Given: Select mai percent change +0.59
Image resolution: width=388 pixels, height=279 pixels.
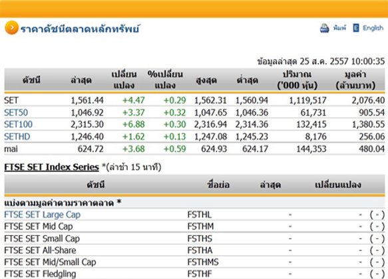Looking at the screenshot, I should (174, 149).
